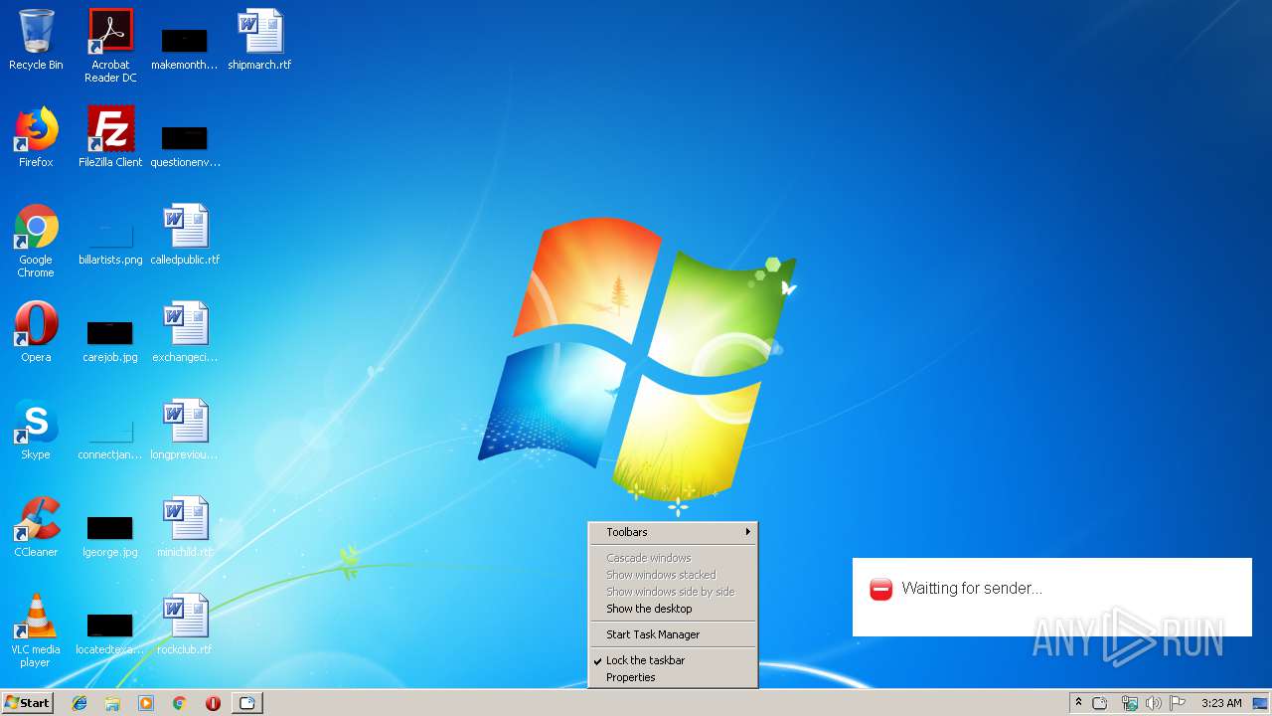Click the speaker volume tray icon
The width and height of the screenshot is (1272, 716).
pyautogui.click(x=1153, y=703)
